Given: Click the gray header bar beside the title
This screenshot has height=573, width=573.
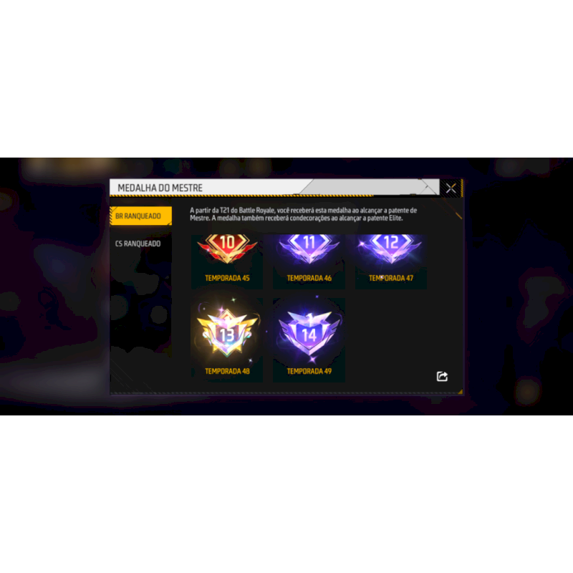Looking at the screenshot, I should pos(369,187).
